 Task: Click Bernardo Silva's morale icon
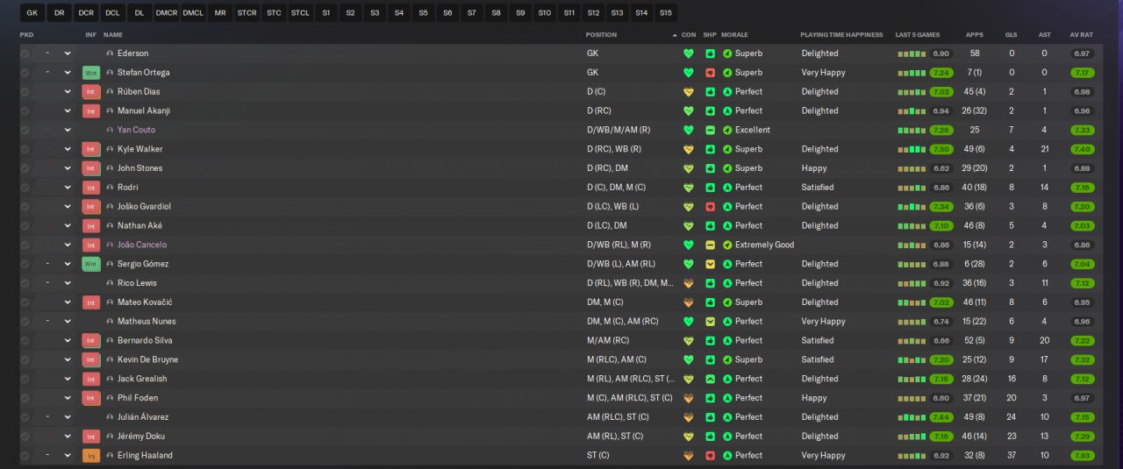727,340
